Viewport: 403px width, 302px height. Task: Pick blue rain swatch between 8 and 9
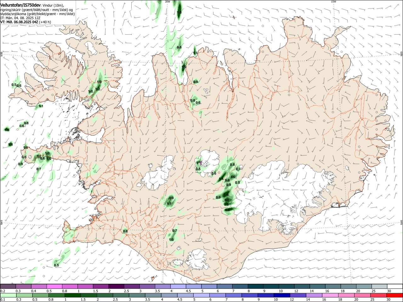249,295
